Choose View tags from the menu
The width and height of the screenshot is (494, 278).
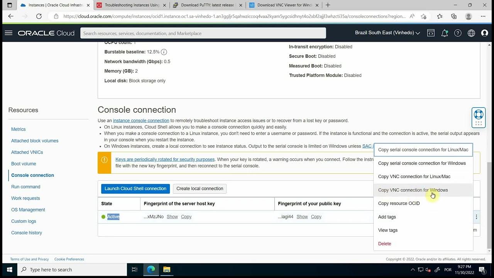[x=423, y=230]
